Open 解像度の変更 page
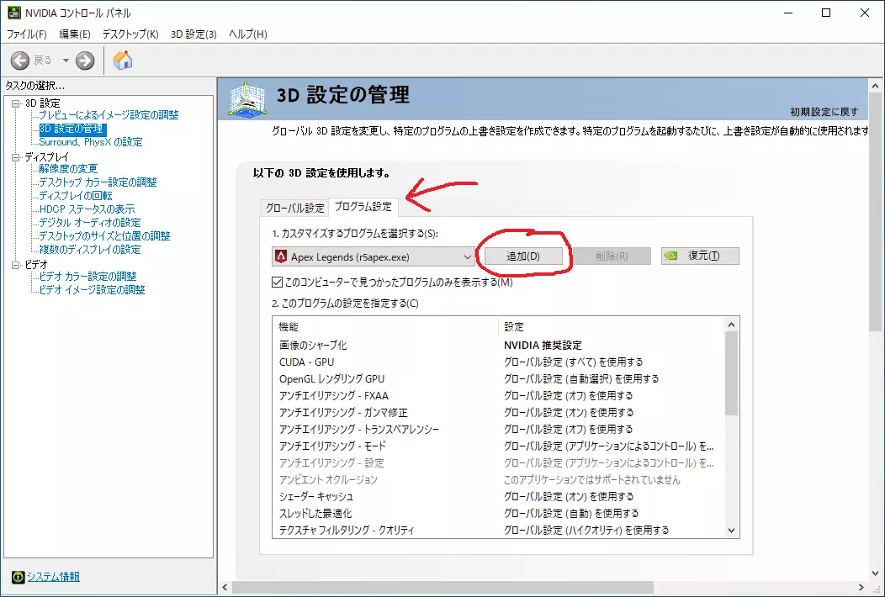The height and width of the screenshot is (597, 885). click(68, 169)
